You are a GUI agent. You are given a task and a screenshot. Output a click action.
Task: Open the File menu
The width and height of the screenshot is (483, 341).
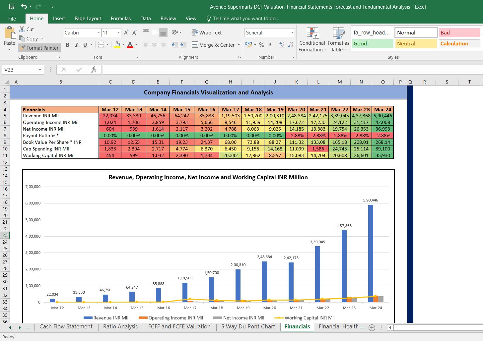click(x=12, y=19)
